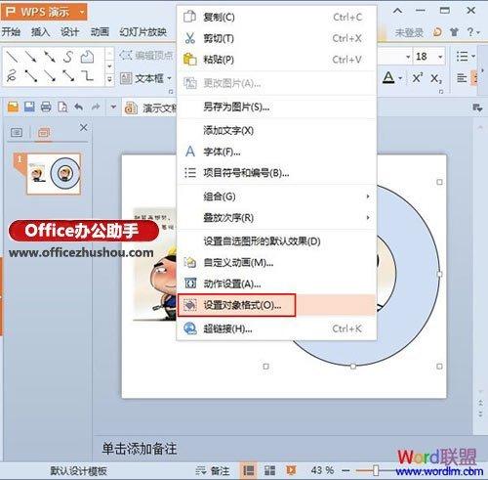The height and width of the screenshot is (480, 488).
Task: Choose 超链接(H)... menu item
Action: pos(277,328)
